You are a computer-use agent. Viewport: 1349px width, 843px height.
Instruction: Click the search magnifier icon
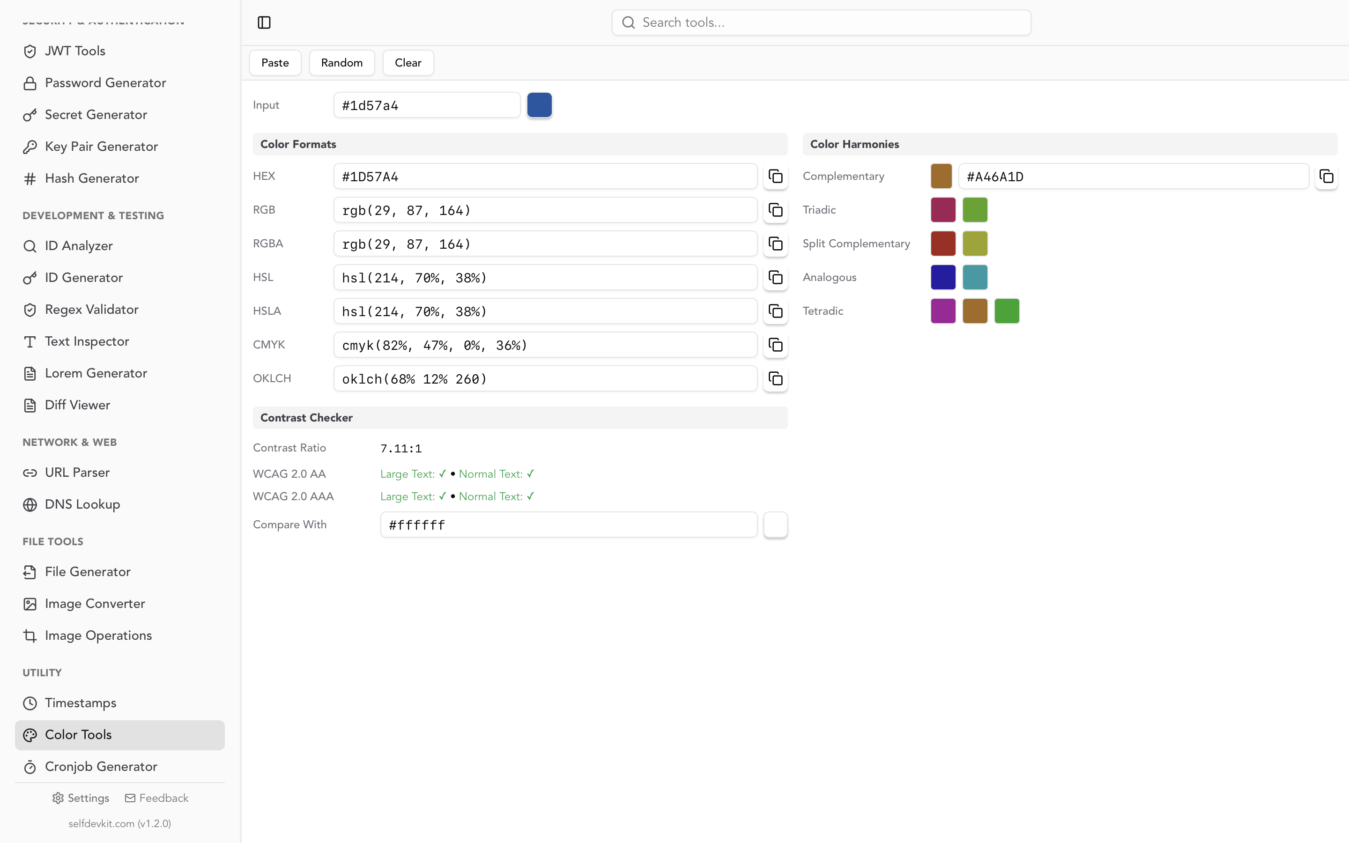(628, 22)
